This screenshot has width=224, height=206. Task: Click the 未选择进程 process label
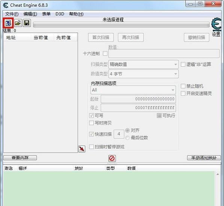113,20
